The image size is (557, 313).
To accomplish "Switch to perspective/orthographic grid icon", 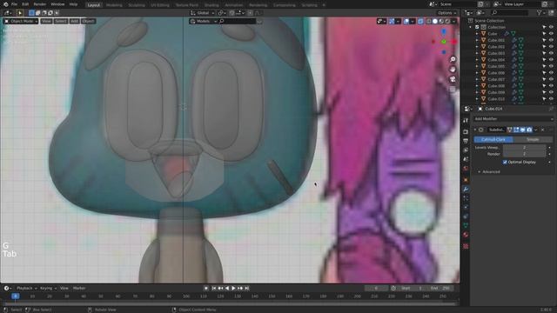I will tap(453, 89).
